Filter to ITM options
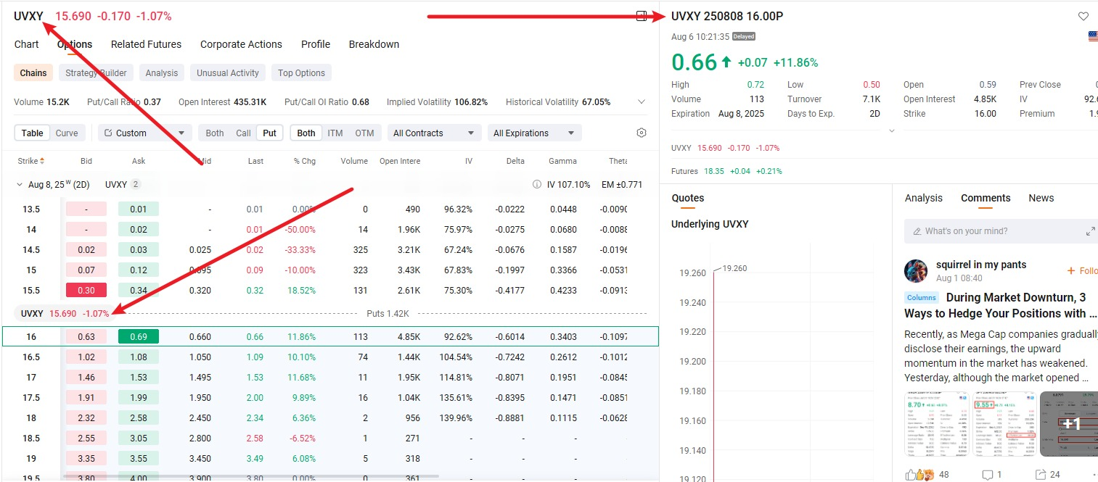The height and width of the screenshot is (482, 1098). coord(335,133)
